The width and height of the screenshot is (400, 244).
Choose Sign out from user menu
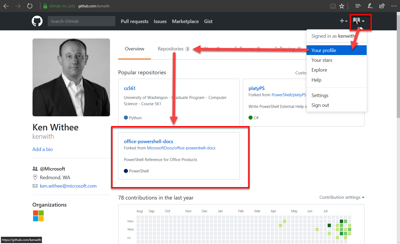click(x=337, y=105)
